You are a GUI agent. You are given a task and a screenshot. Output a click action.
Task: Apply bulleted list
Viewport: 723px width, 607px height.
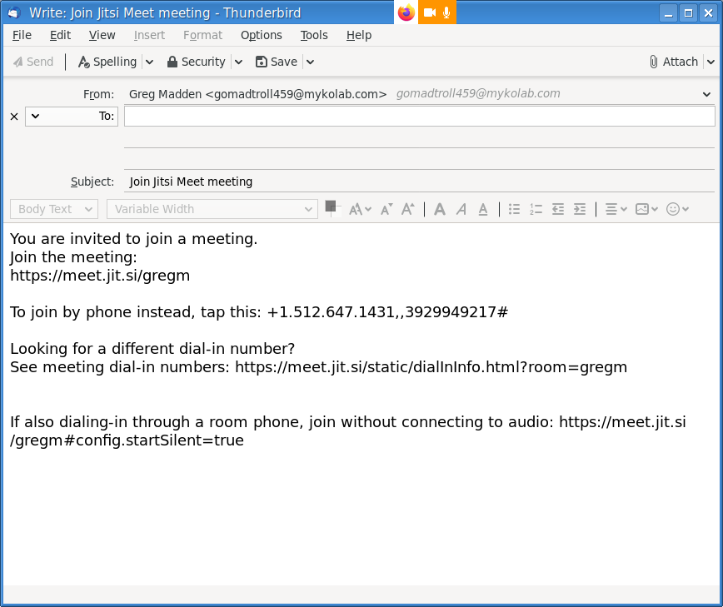point(514,209)
